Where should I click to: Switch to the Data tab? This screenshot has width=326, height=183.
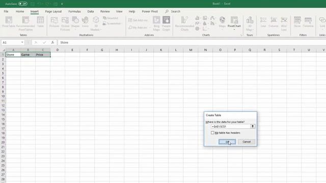pos(91,11)
